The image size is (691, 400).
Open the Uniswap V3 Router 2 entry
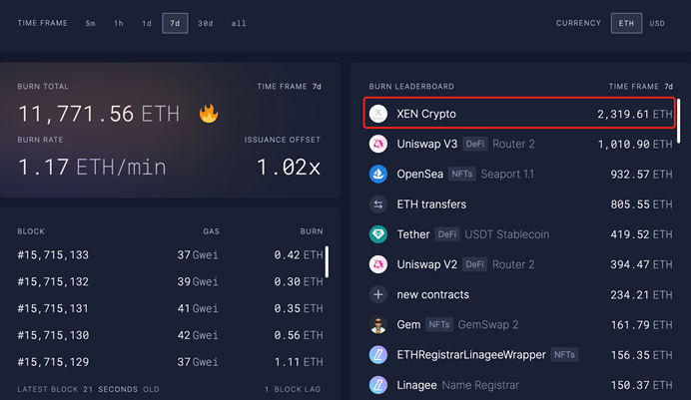coord(520,144)
